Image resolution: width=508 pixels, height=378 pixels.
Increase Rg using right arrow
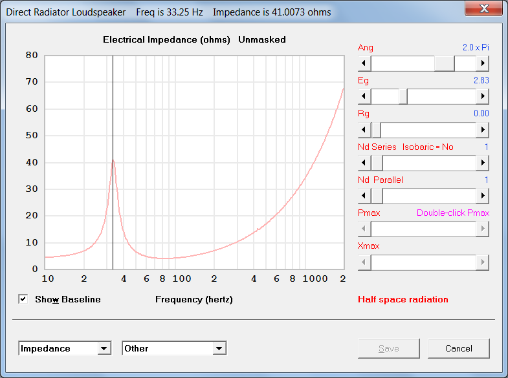[x=482, y=130]
